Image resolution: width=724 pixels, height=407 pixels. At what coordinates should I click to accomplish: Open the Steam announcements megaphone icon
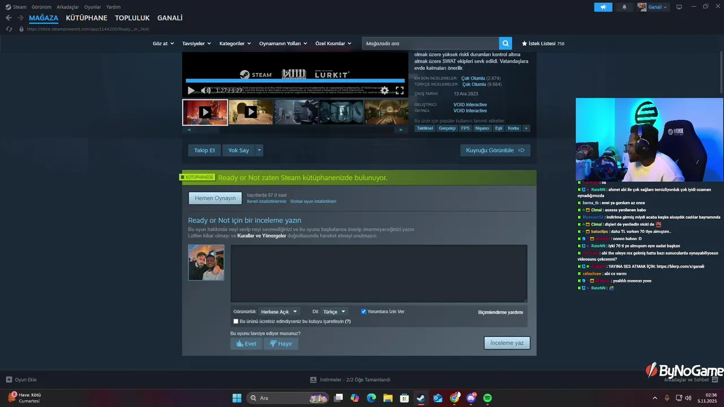tap(603, 7)
